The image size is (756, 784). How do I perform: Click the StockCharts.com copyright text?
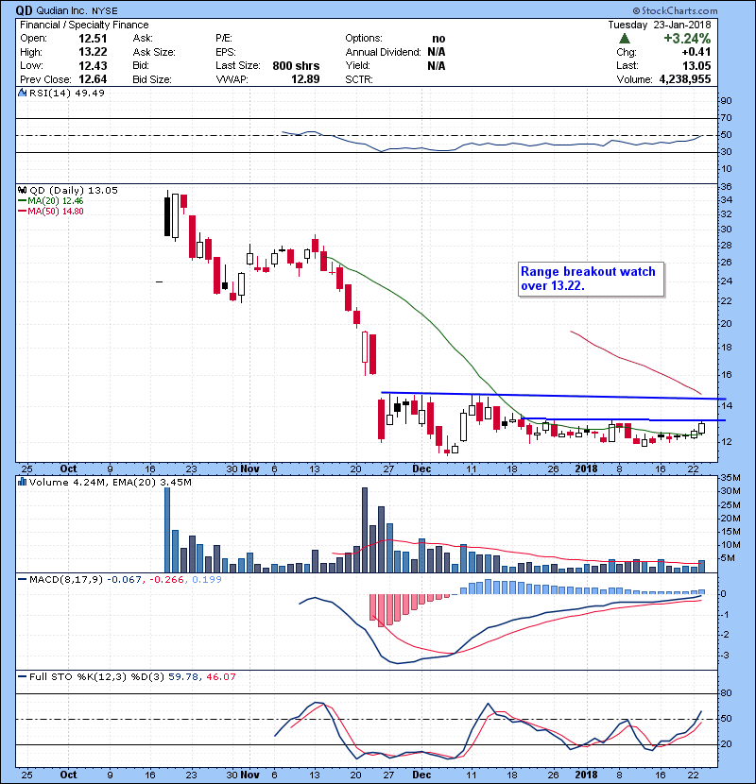point(675,10)
